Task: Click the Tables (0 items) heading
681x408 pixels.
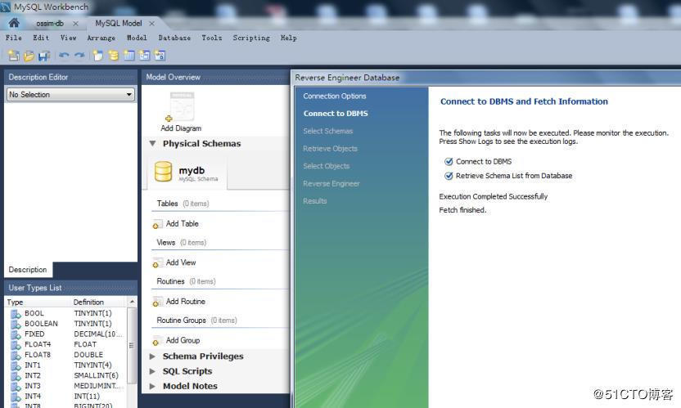Action: (x=183, y=204)
